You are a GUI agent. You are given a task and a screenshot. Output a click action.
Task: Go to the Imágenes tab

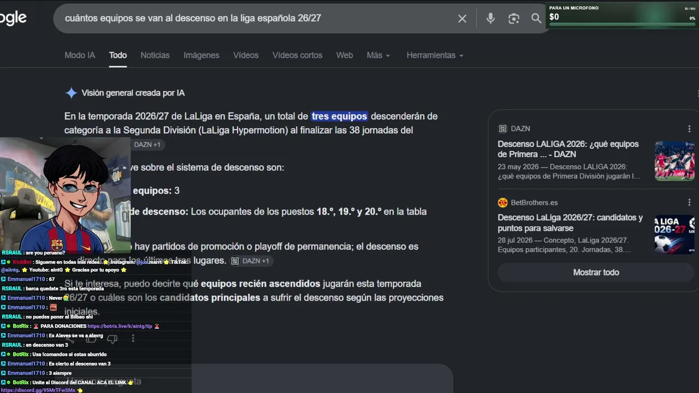[202, 55]
